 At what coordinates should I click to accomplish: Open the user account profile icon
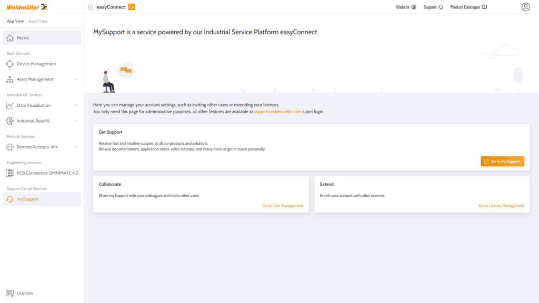point(525,7)
